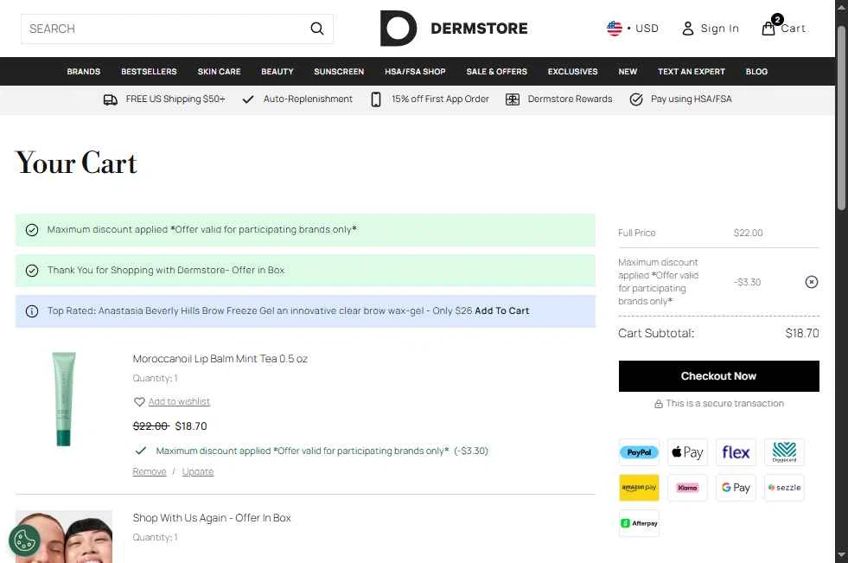The image size is (848, 563).
Task: Click Add To Cart in Top Rated banner
Action: pyautogui.click(x=502, y=311)
